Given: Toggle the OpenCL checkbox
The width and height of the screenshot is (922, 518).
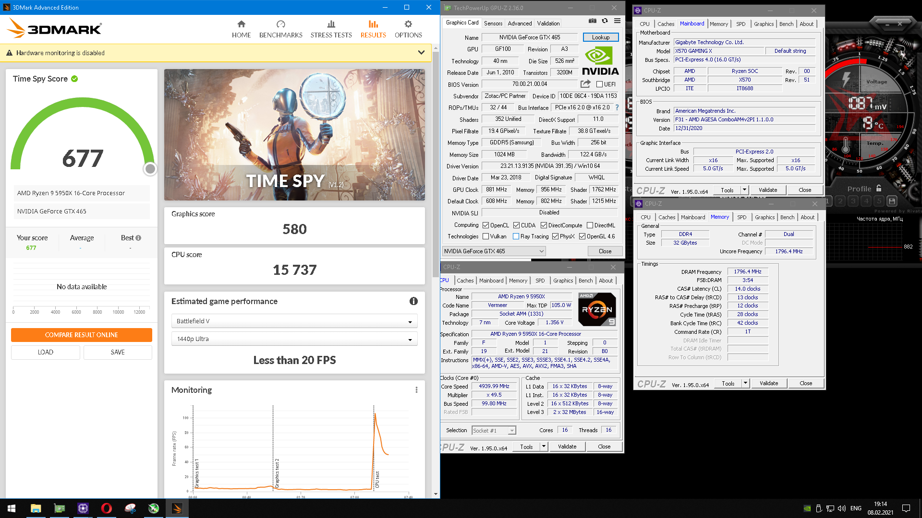Looking at the screenshot, I should point(485,225).
